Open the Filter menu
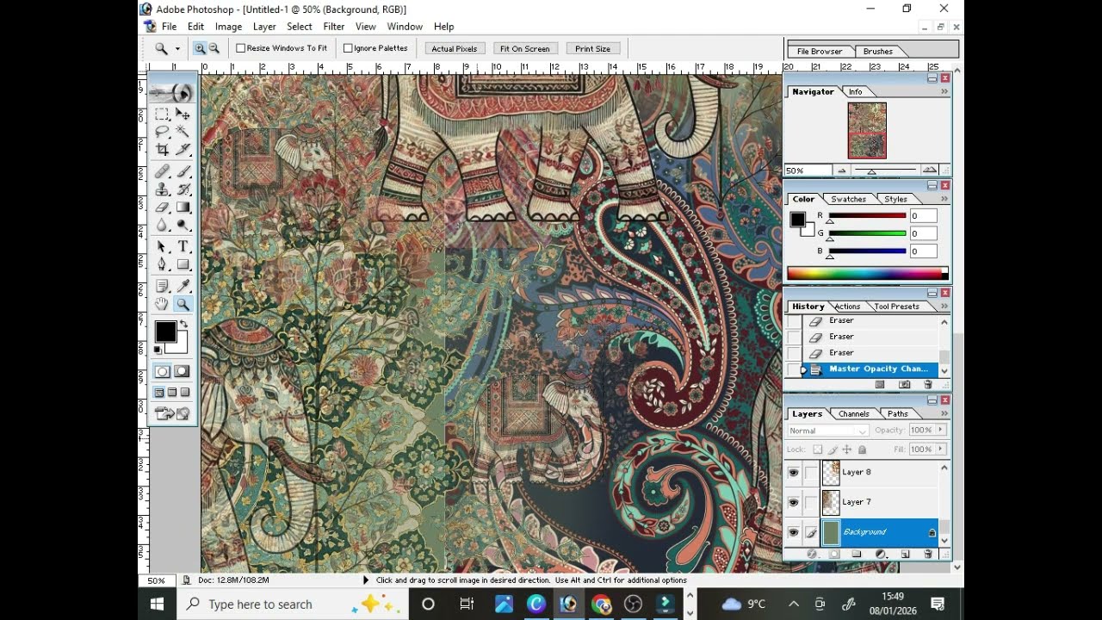The height and width of the screenshot is (620, 1102). pyautogui.click(x=334, y=27)
